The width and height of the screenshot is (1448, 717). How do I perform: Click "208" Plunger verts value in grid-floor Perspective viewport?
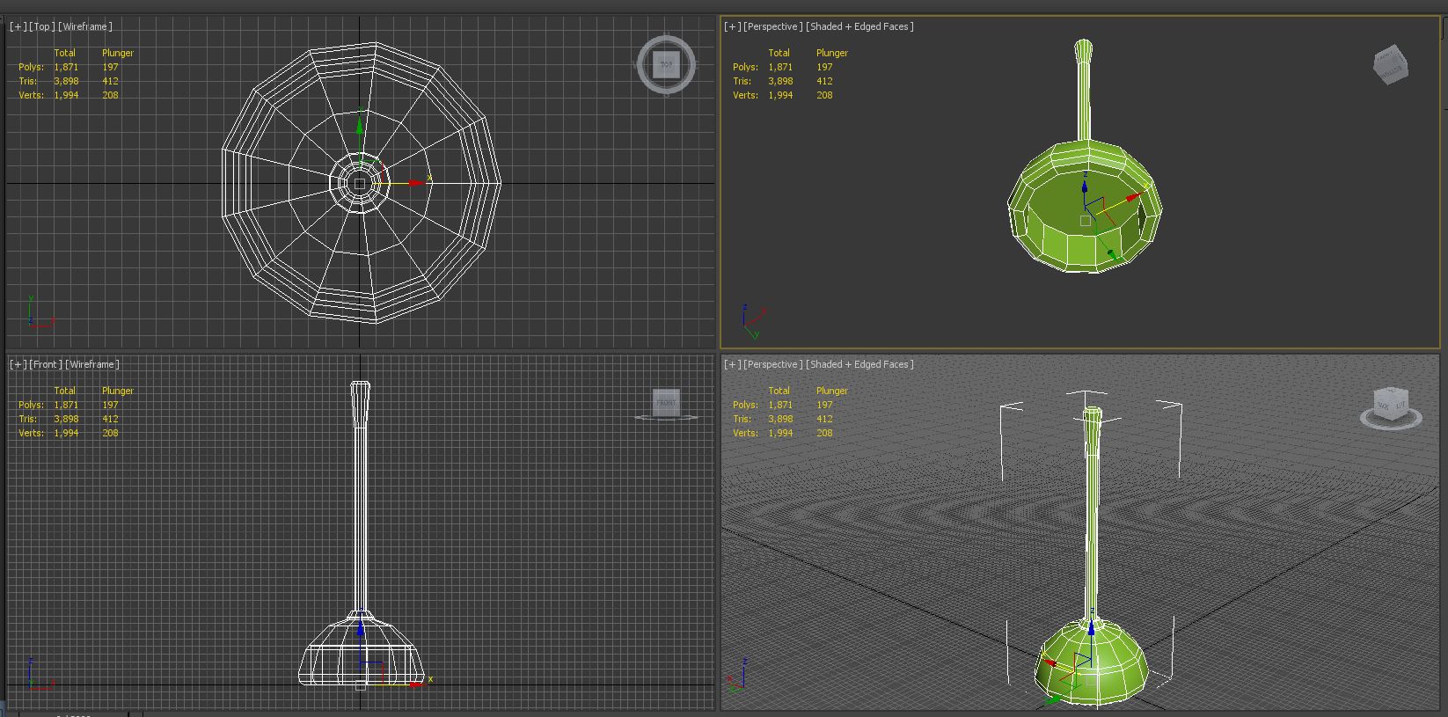[824, 433]
